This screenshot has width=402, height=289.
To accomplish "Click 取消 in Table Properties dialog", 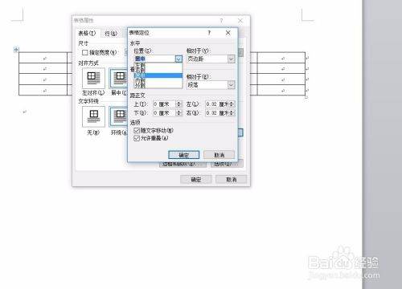I will click(x=231, y=179).
